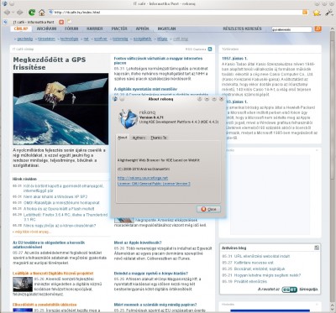Image resolution: width=336 pixels, height=313 pixels.
Task: Open the back history dropdown arrow
Action: [x=13, y=13]
